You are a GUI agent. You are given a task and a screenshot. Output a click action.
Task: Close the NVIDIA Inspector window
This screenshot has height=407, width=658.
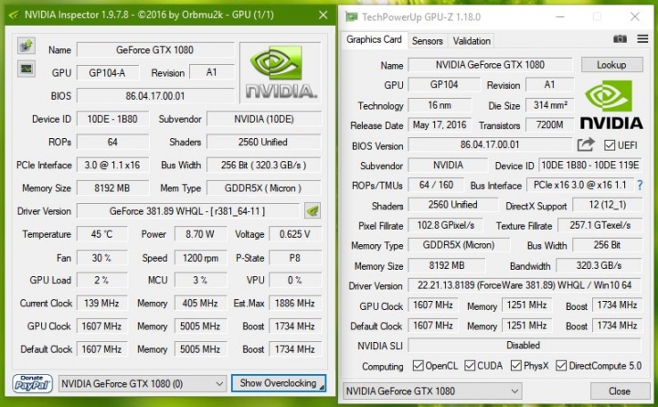[324, 16]
